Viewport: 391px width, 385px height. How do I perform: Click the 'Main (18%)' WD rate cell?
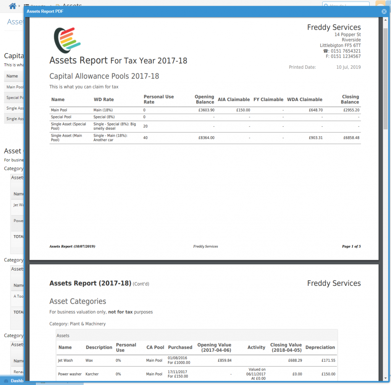[103, 110]
